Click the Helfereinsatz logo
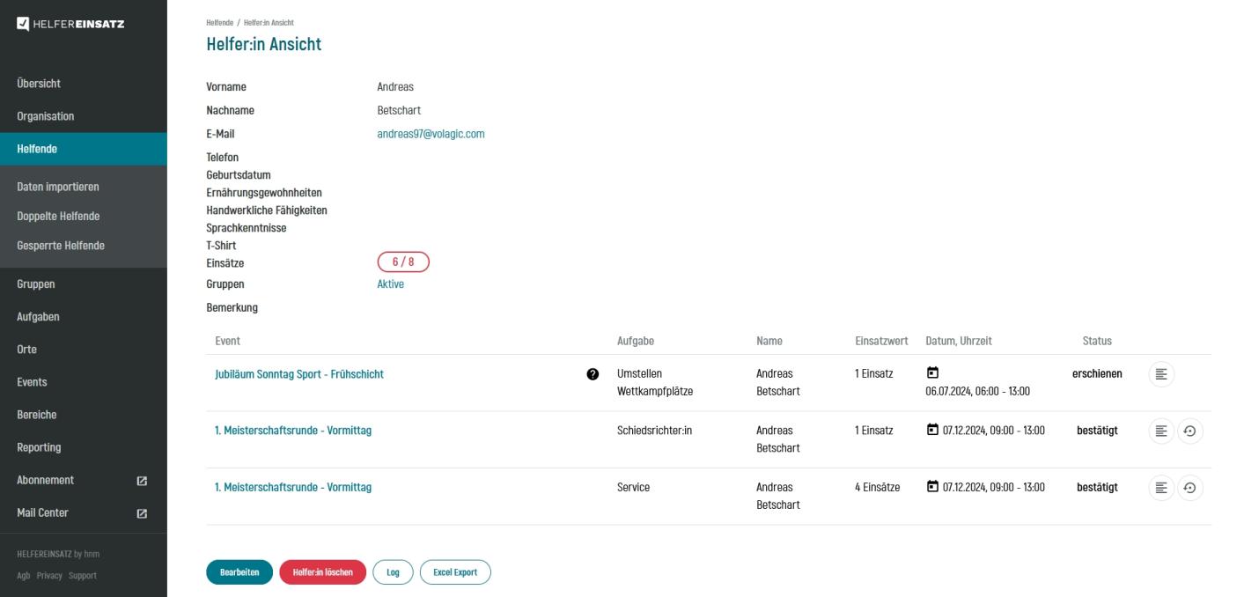This screenshot has width=1244, height=597. (70, 23)
